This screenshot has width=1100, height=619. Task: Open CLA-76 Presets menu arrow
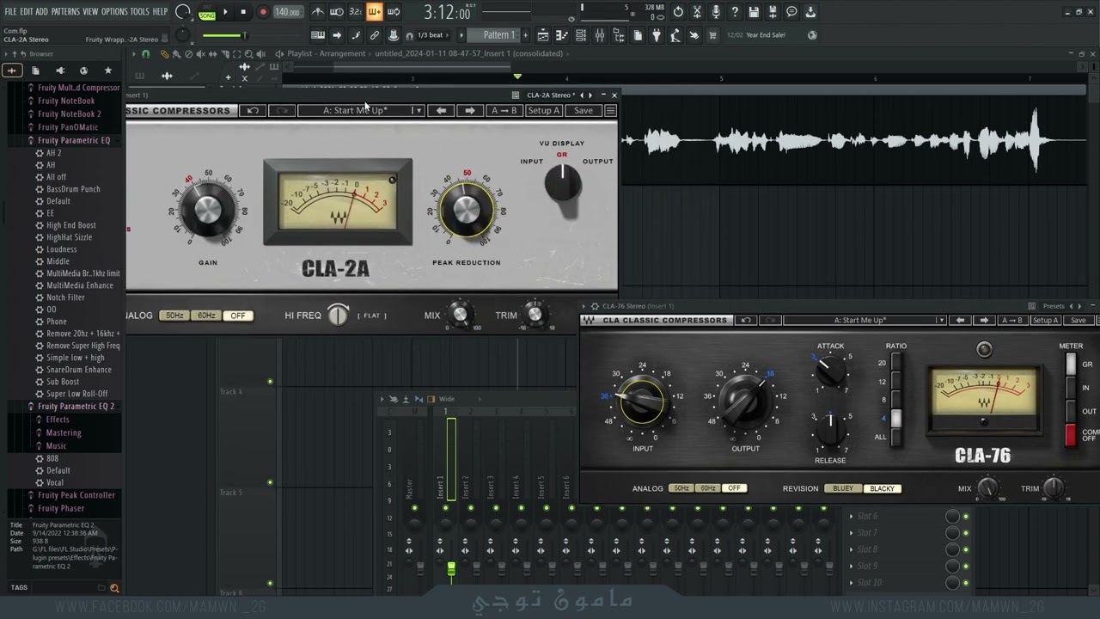coord(1071,306)
